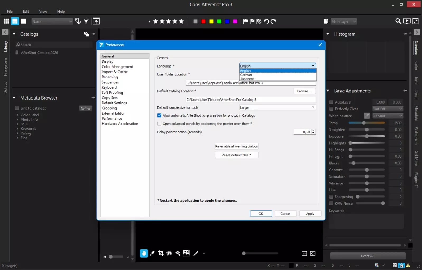
Task: Click Re-enable all warning dialogs button
Action: 236,146
